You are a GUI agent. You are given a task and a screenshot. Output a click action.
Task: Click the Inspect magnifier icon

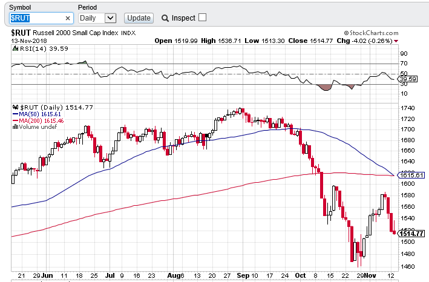(x=165, y=18)
